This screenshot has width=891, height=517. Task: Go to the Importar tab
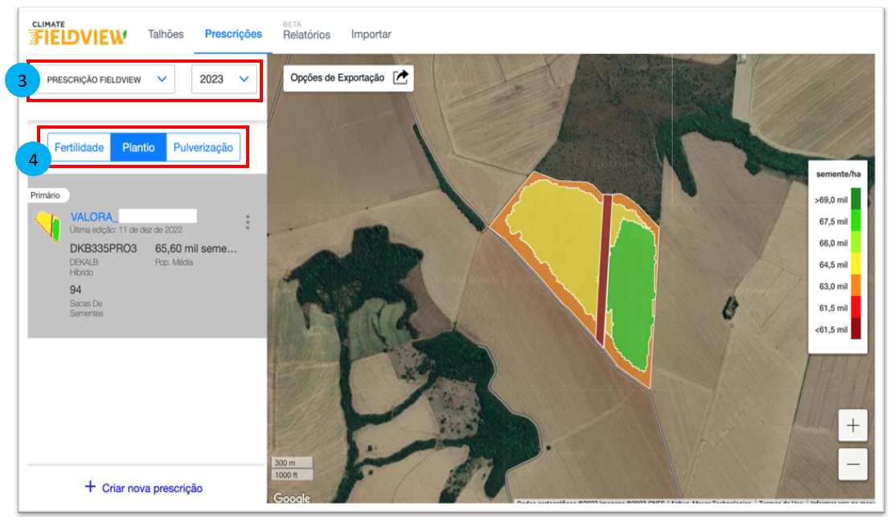click(371, 34)
